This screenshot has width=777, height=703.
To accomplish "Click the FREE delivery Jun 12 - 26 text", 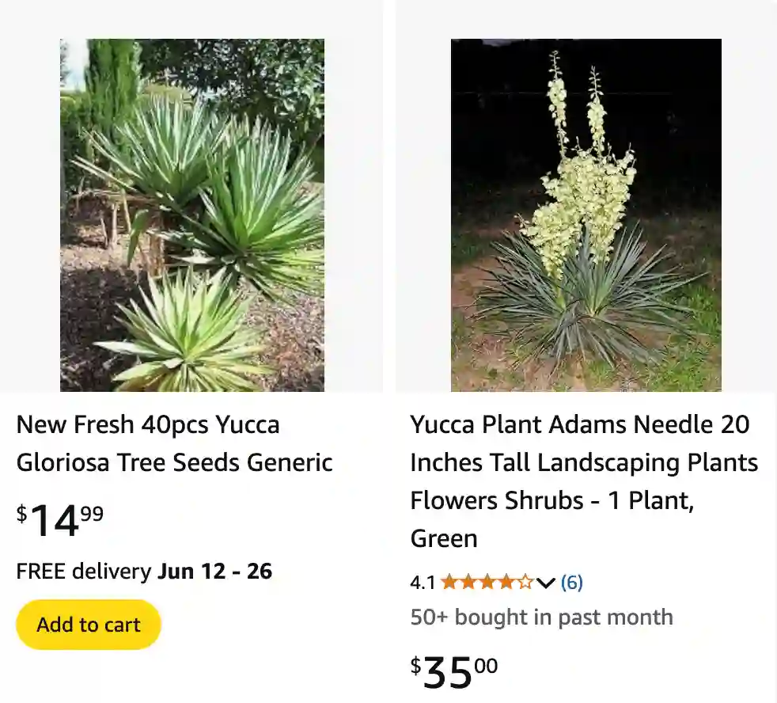I will (143, 571).
